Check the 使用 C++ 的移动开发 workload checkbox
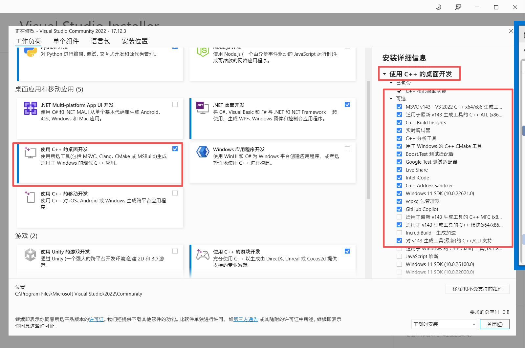The image size is (525, 348). point(175,193)
